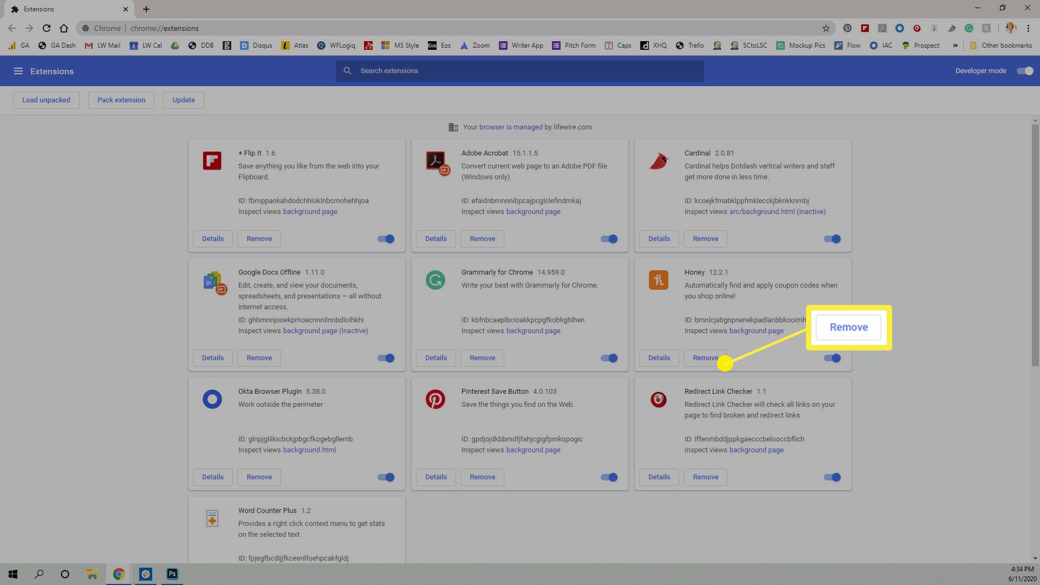Open the user profile avatar

coord(1011,28)
